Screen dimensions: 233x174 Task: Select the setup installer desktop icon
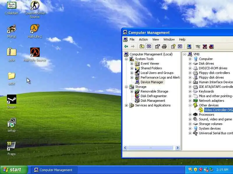point(12,125)
